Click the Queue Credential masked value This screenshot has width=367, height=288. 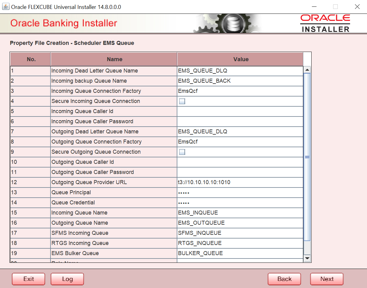point(240,203)
